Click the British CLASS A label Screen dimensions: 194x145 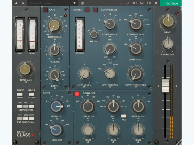pyautogui.click(x=25, y=134)
